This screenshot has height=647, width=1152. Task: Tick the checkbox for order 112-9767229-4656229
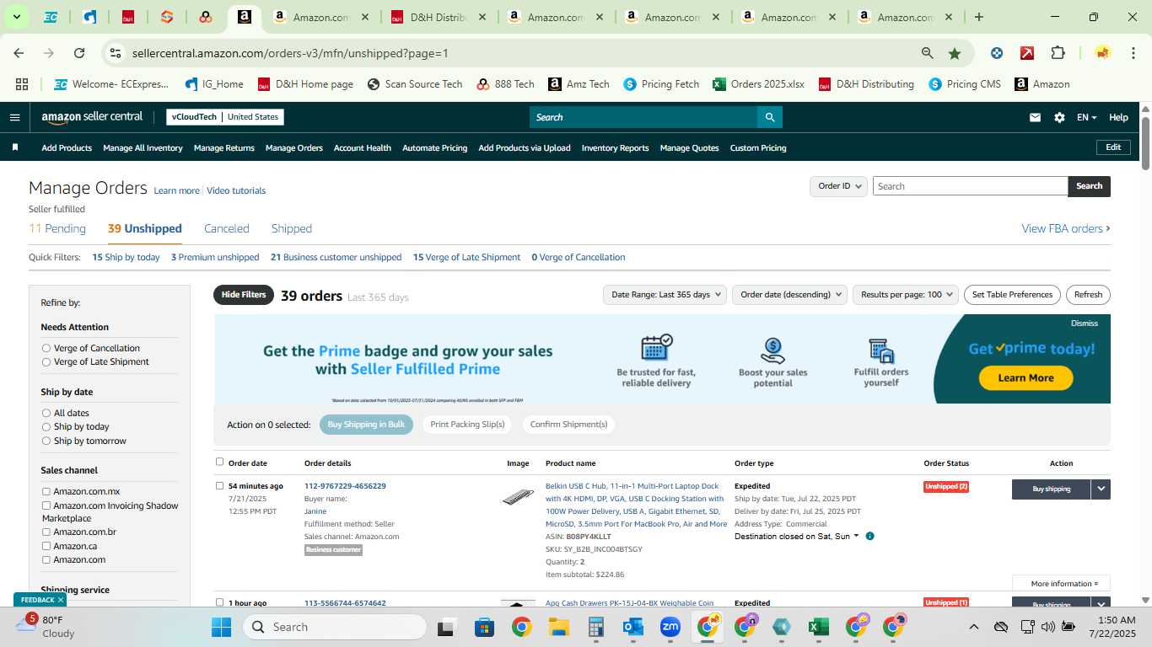(220, 485)
